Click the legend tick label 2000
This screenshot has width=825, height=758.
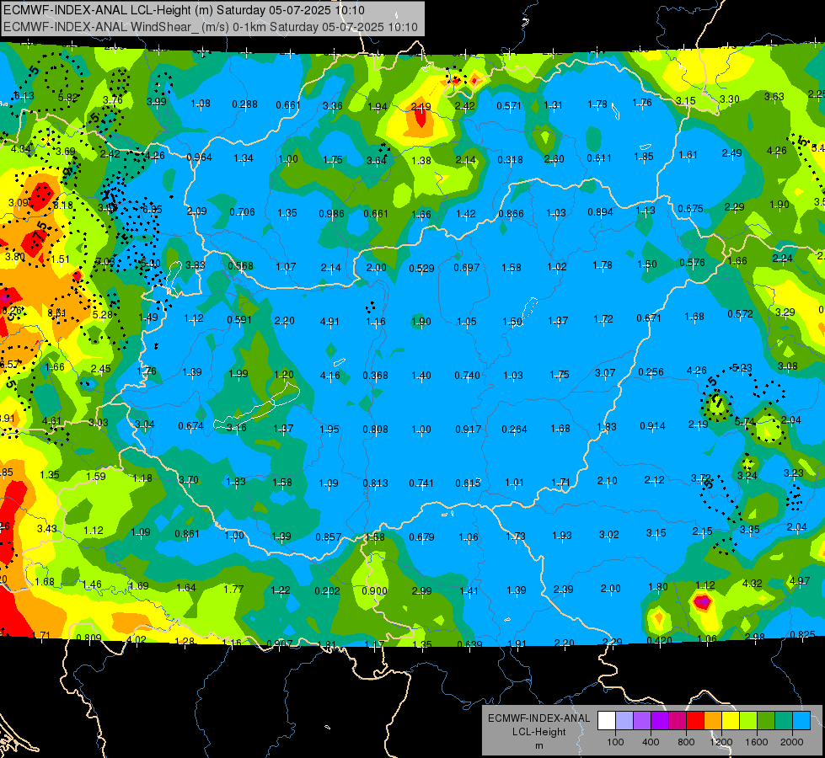(791, 742)
